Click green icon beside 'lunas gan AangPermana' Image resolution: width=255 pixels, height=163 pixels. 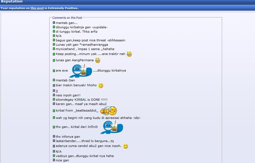54,60
